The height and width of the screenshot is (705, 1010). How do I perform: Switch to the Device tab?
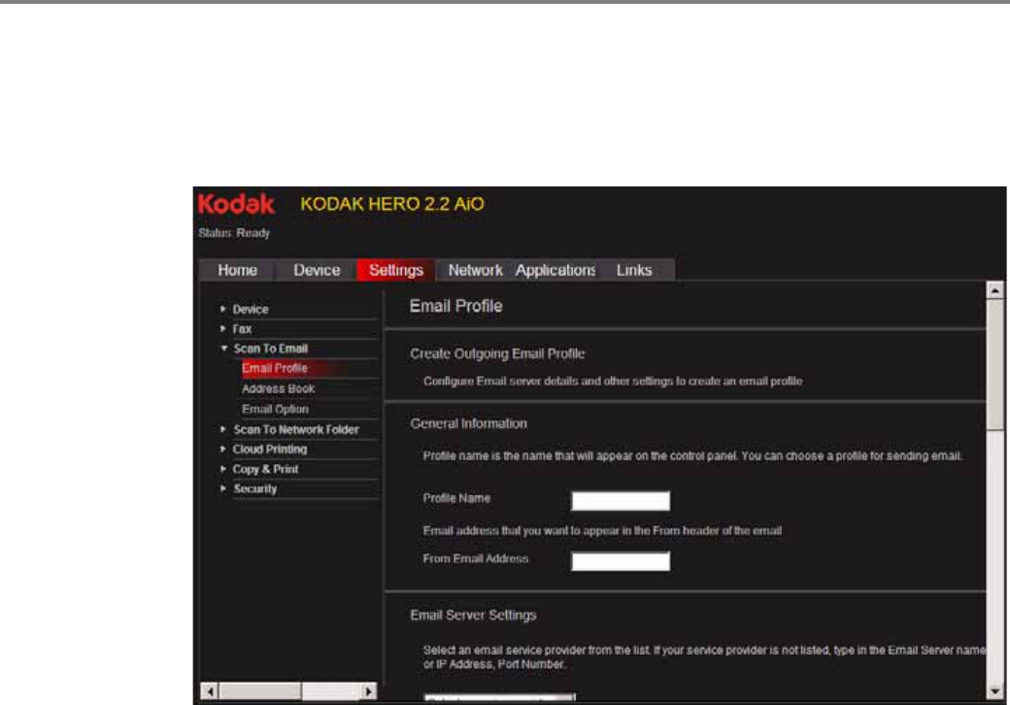click(x=317, y=270)
